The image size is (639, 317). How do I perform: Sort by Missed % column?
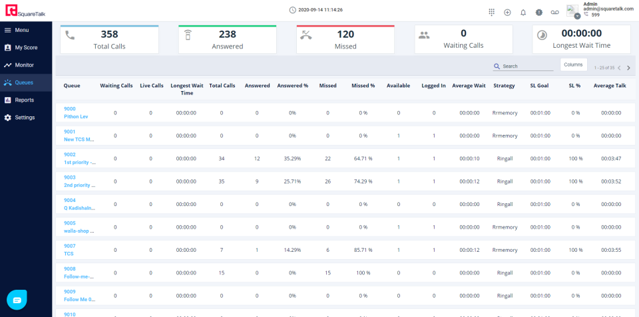363,86
